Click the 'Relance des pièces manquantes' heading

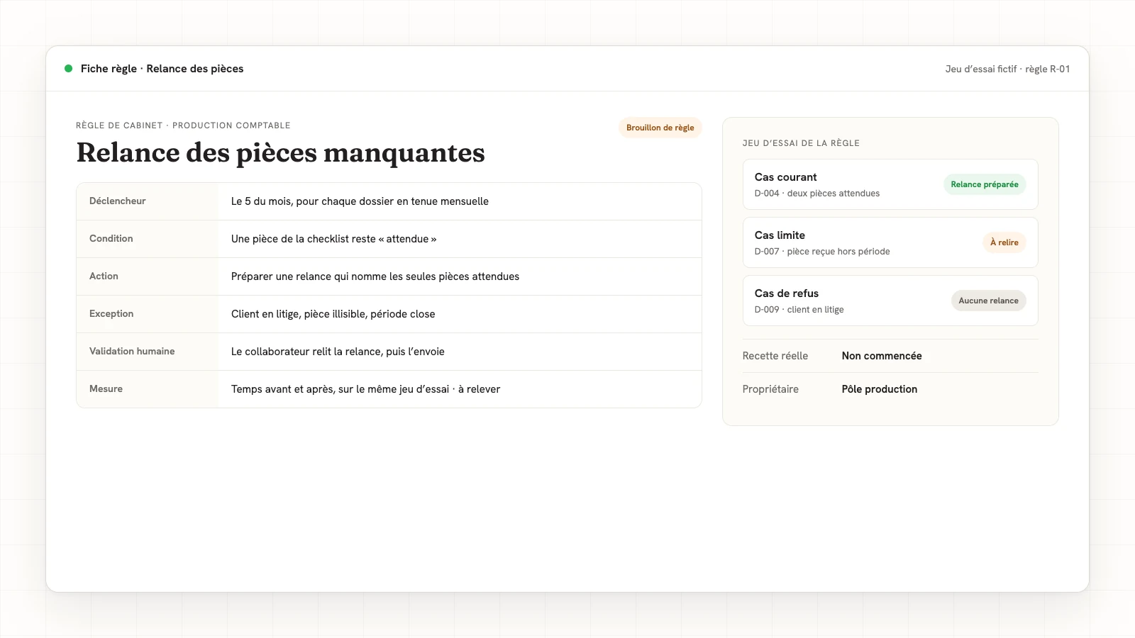pyautogui.click(x=281, y=152)
